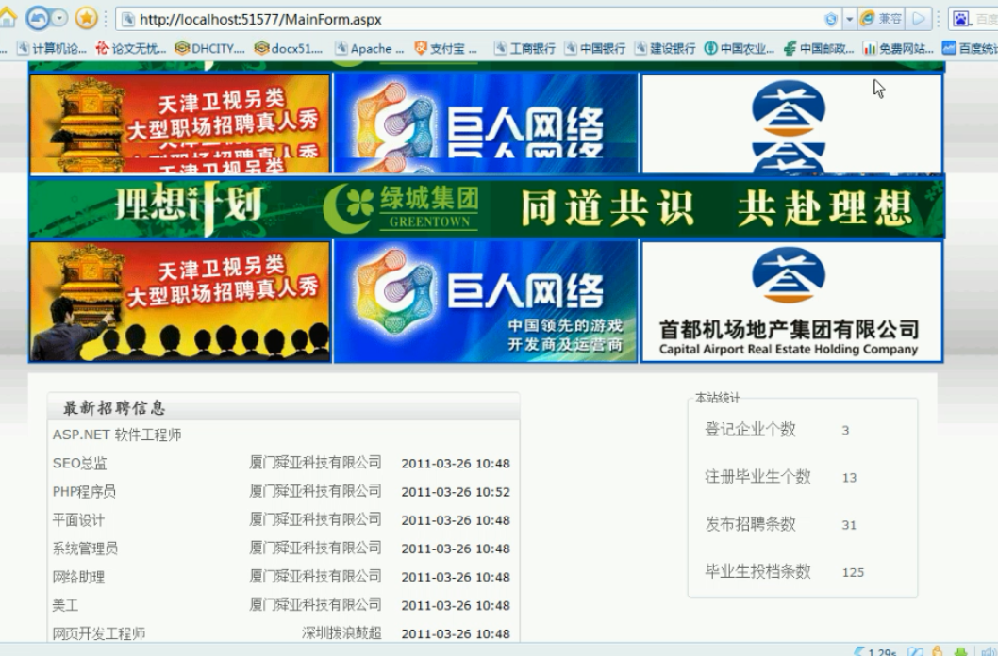Open the PHP程序员 job posting

click(x=84, y=492)
